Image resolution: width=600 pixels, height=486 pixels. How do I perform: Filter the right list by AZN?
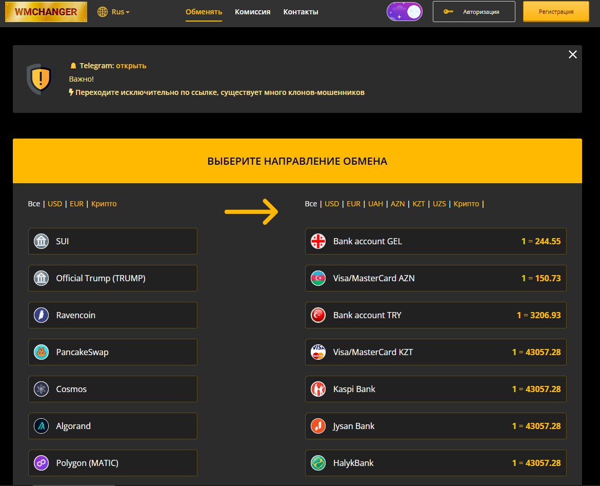click(x=397, y=204)
